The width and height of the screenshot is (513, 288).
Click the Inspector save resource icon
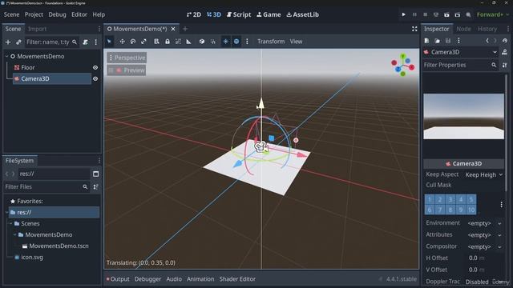[448, 41]
